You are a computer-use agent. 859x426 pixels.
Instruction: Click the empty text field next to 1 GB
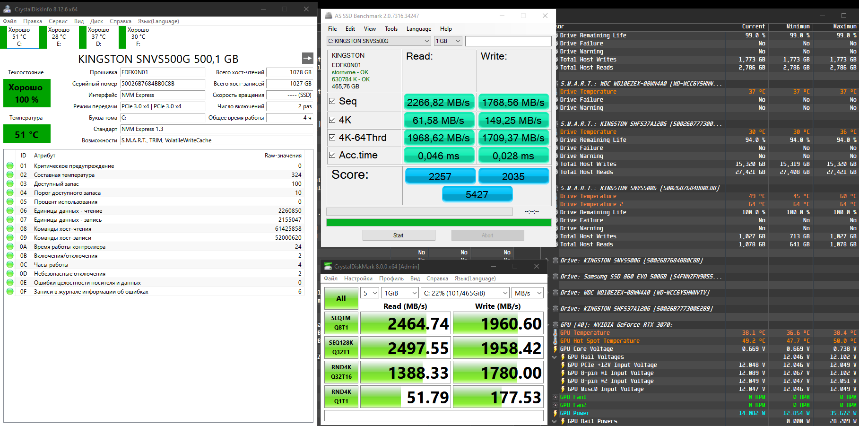(508, 41)
